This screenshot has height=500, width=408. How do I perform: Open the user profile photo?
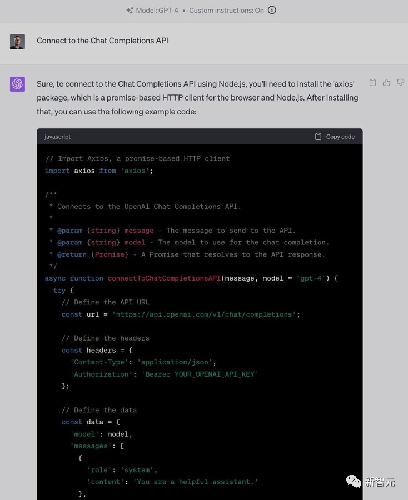pyautogui.click(x=17, y=42)
